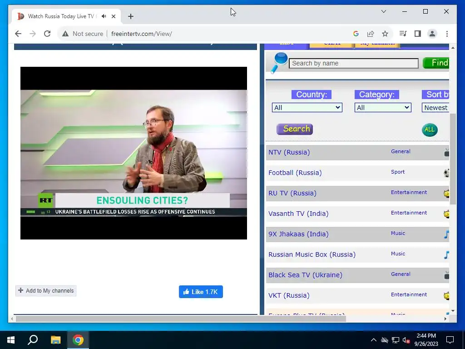The width and height of the screenshot is (465, 349).
Task: Open the tab search chevron
Action: (383, 11)
